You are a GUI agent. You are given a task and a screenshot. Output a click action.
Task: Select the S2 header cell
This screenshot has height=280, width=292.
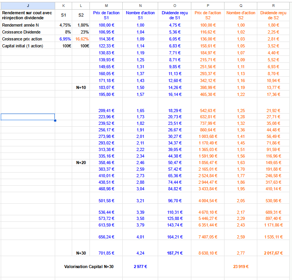coord(81,15)
